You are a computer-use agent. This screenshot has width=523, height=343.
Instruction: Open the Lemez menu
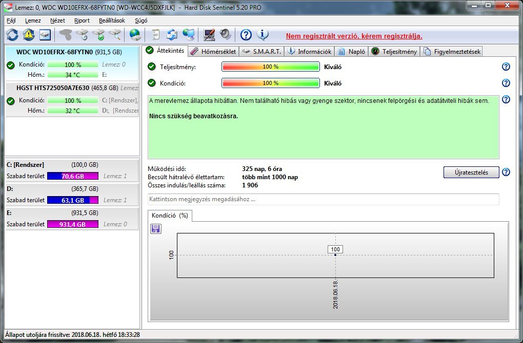tap(33, 20)
